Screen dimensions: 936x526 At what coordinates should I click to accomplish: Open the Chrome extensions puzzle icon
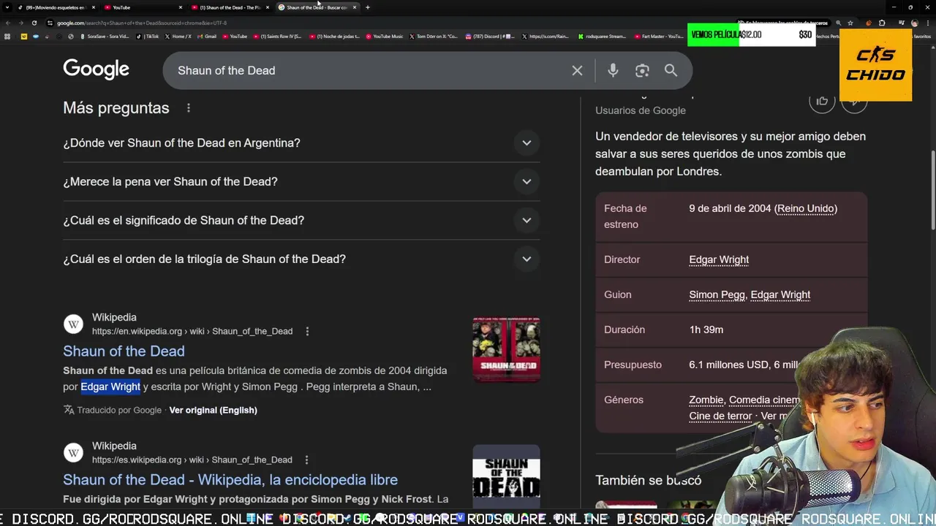[882, 23]
